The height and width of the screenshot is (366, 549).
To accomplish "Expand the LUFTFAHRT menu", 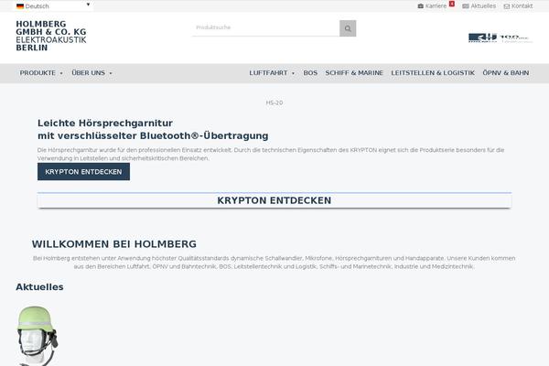I will coord(272,73).
